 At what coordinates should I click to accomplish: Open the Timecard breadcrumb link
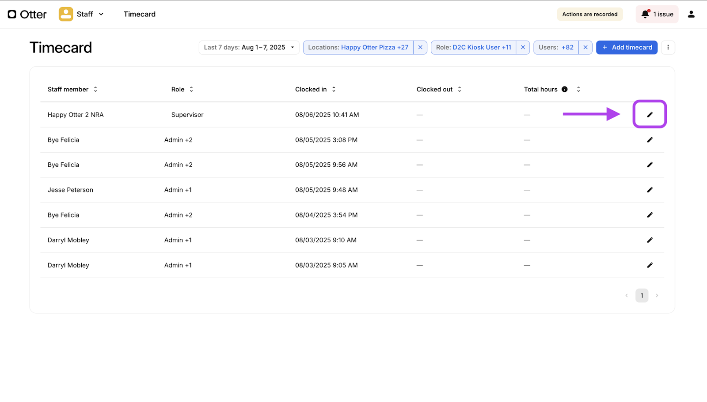pyautogui.click(x=140, y=14)
